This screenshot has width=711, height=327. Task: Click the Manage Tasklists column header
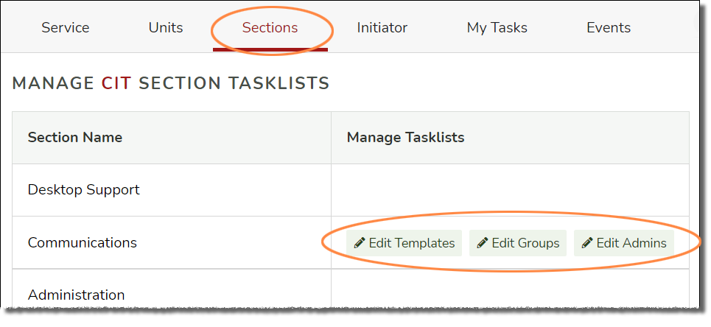coord(405,138)
